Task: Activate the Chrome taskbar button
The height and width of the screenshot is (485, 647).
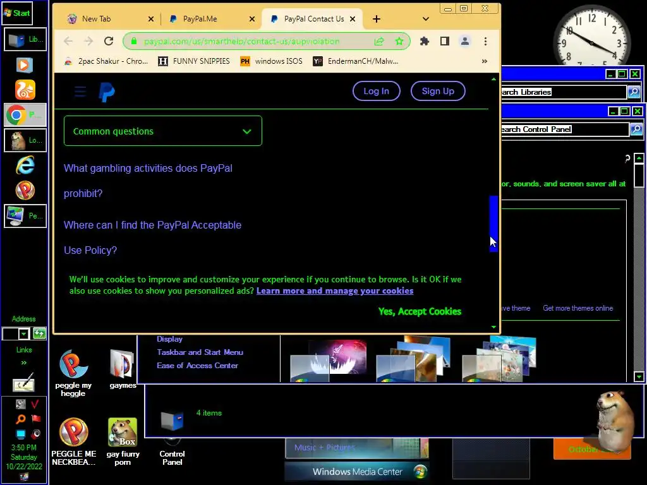Action: coord(25,115)
